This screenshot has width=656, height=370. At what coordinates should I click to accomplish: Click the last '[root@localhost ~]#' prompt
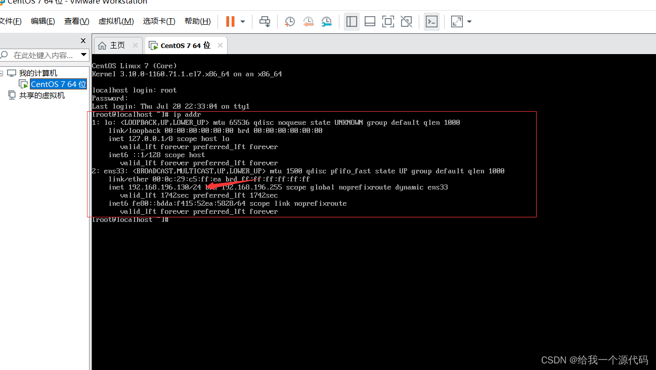tap(129, 220)
